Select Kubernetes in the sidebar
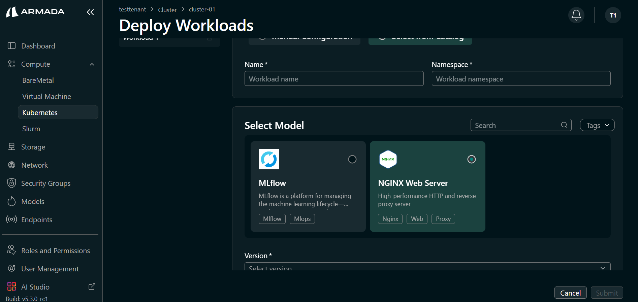The width and height of the screenshot is (638, 302). [58, 112]
